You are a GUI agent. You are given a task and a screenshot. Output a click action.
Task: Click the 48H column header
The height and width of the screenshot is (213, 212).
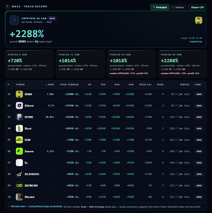(x=131, y=85)
